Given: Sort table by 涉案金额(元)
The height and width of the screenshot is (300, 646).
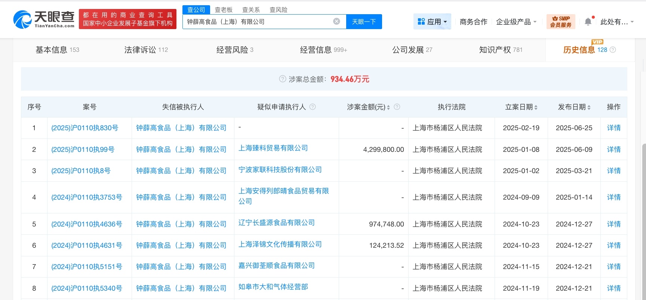Looking at the screenshot, I should point(388,107).
